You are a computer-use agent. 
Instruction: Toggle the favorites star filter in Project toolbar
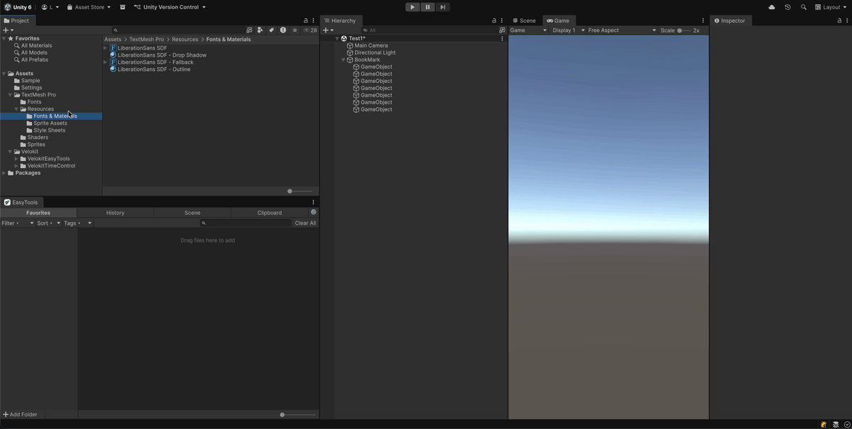(x=295, y=30)
